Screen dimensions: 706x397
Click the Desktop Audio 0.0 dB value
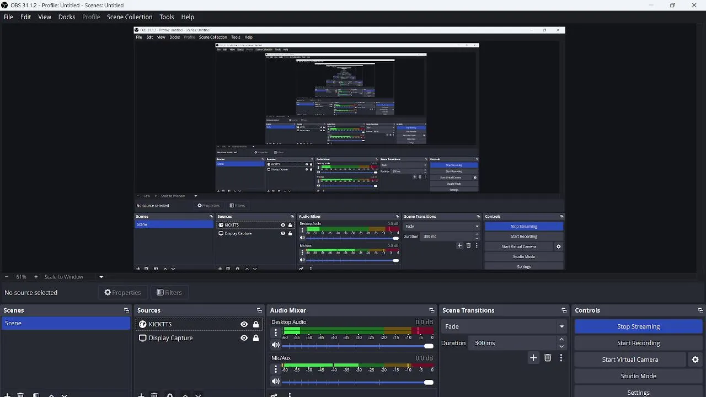tap(424, 322)
